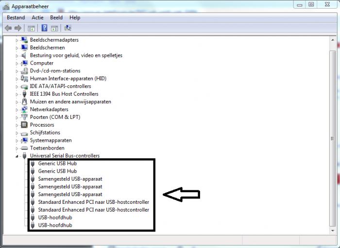Select the second Samengesteld USB-apparaat entry
The height and width of the screenshot is (248, 340).
[70, 187]
